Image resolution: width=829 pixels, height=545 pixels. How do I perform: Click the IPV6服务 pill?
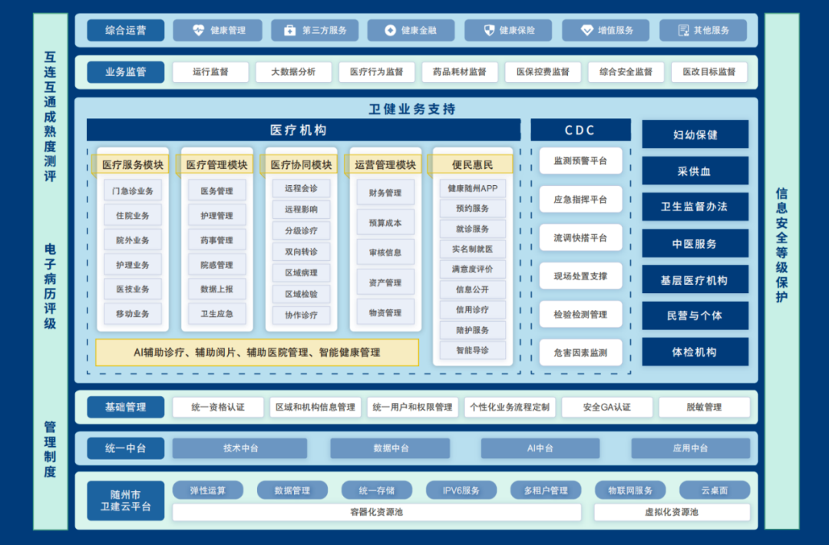click(x=461, y=490)
